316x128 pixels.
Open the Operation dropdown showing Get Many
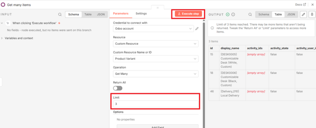pyautogui.click(x=156, y=74)
